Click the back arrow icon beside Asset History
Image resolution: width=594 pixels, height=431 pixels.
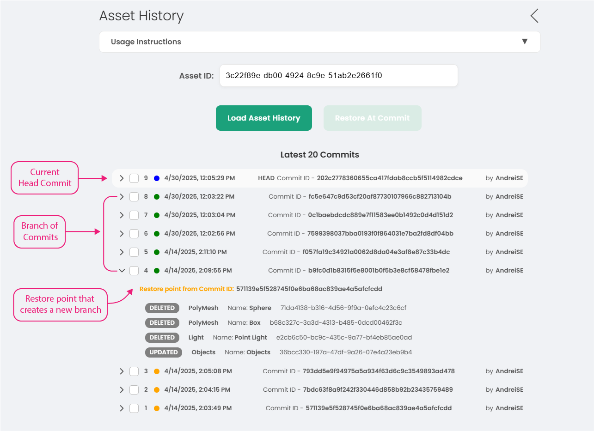534,16
